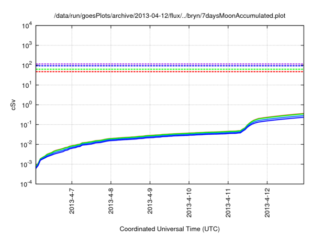This screenshot has height=234, width=335.
Task: Click the purple dashed threshold line
Action: [x=170, y=64]
